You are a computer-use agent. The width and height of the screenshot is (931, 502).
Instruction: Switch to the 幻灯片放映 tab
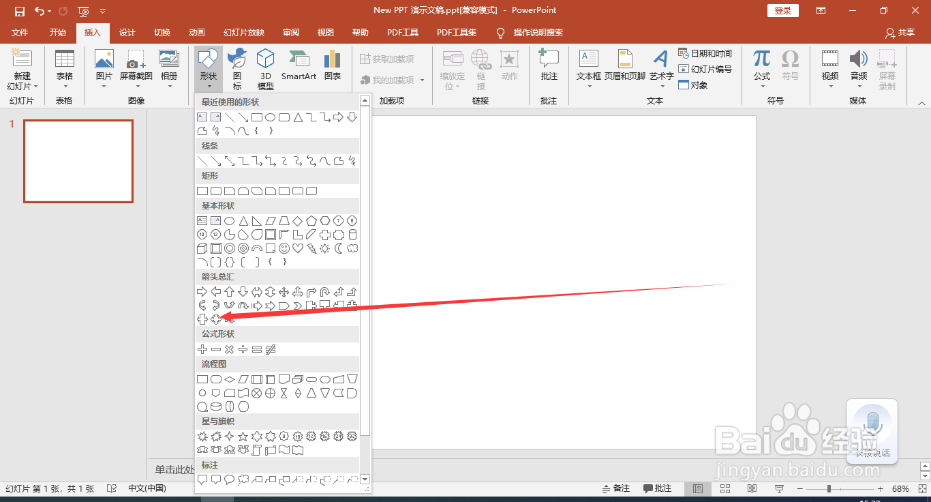(x=244, y=33)
